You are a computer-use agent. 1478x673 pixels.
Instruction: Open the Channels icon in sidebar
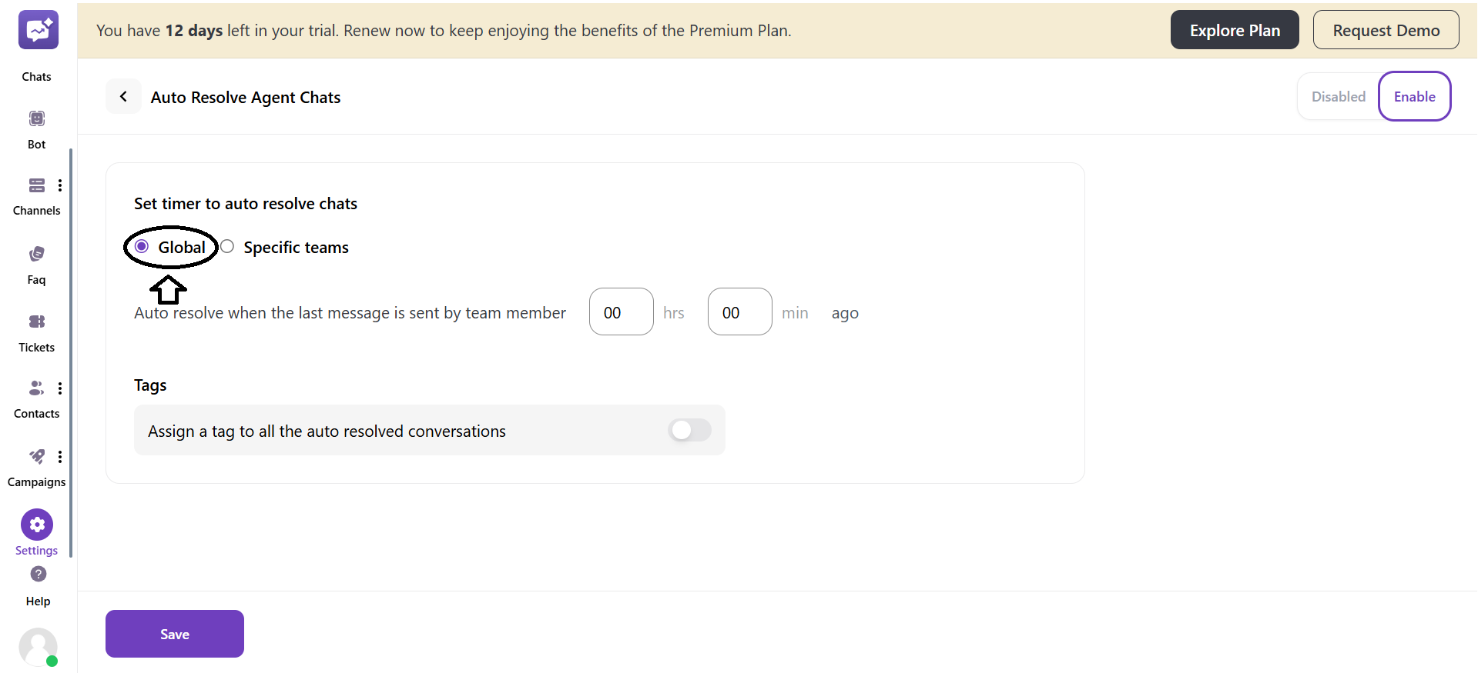[36, 185]
